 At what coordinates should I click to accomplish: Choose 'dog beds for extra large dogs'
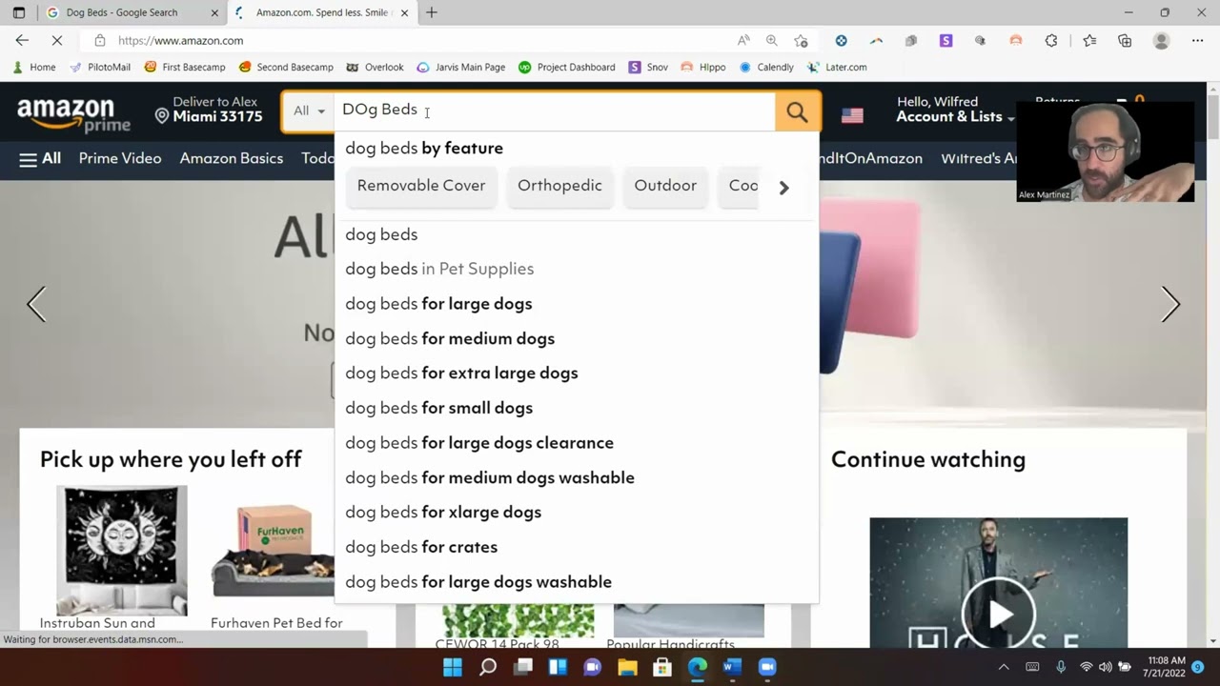(576, 373)
